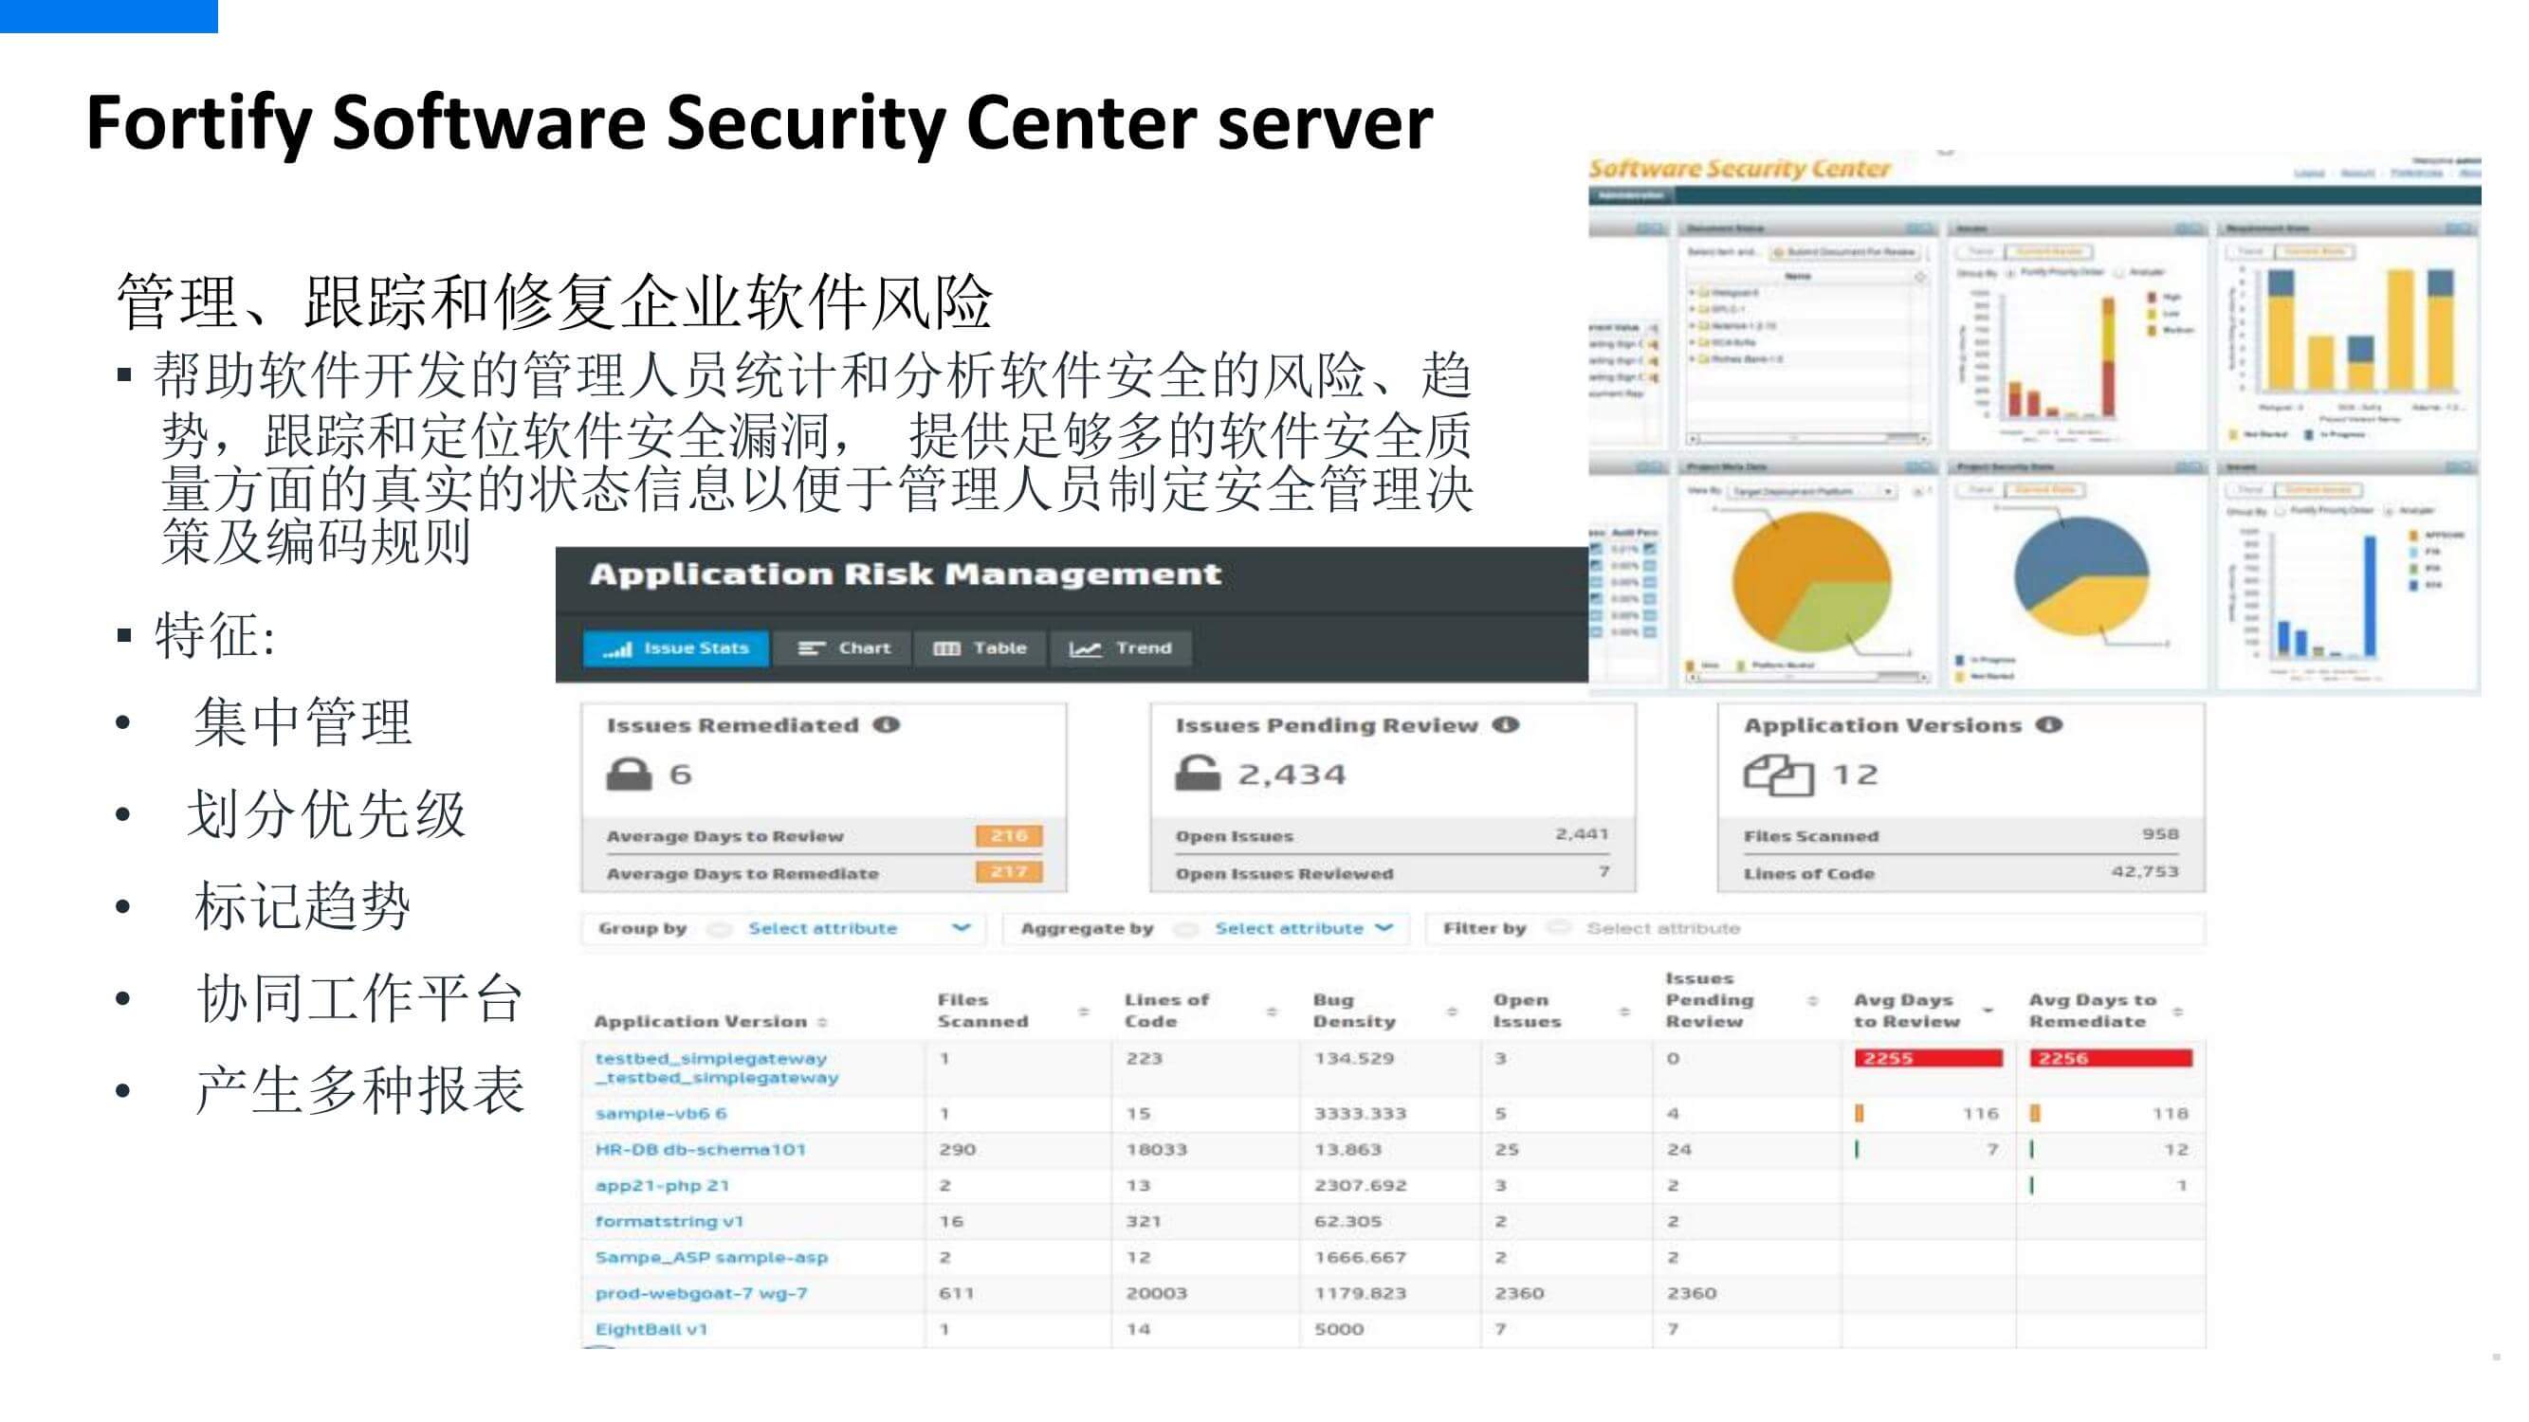Click the Files Scanned value 958

[x=2160, y=834]
